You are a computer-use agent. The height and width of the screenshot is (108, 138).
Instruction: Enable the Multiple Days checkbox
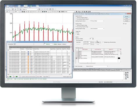pyautogui.click(x=103, y=42)
